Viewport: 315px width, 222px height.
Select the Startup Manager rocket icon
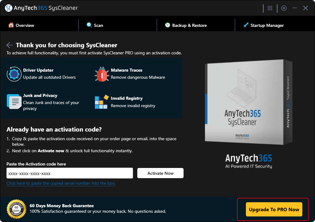click(x=246, y=25)
